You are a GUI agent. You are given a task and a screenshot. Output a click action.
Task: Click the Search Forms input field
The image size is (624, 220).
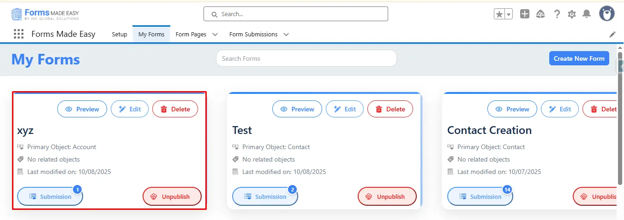point(306,58)
